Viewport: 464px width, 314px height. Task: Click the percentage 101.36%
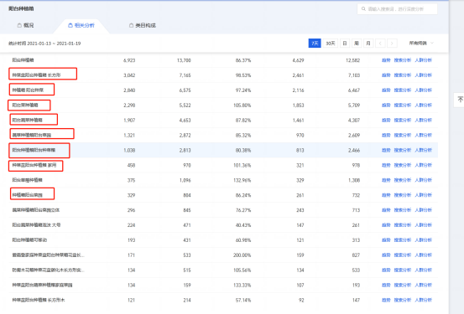[x=242, y=165]
